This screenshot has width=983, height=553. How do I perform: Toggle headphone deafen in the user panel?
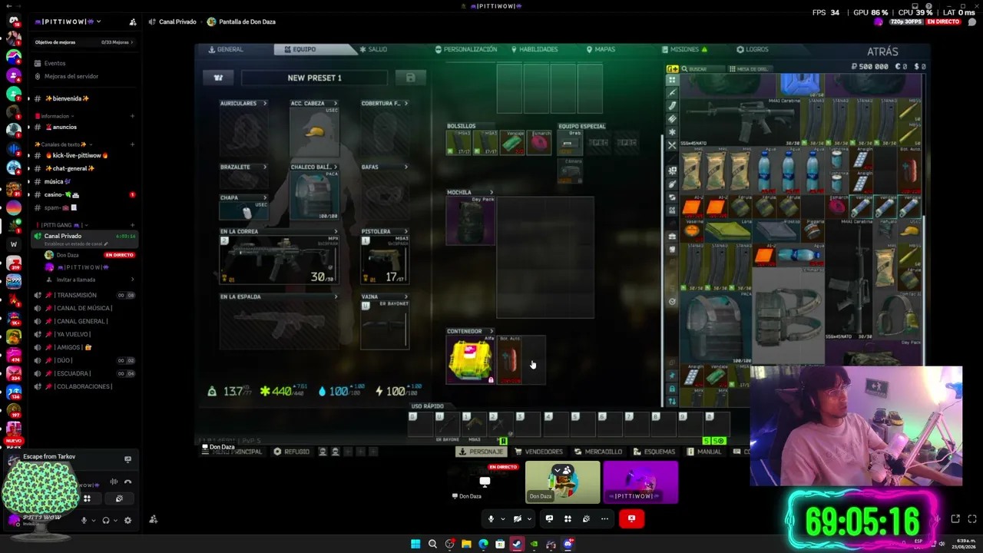[106, 520]
